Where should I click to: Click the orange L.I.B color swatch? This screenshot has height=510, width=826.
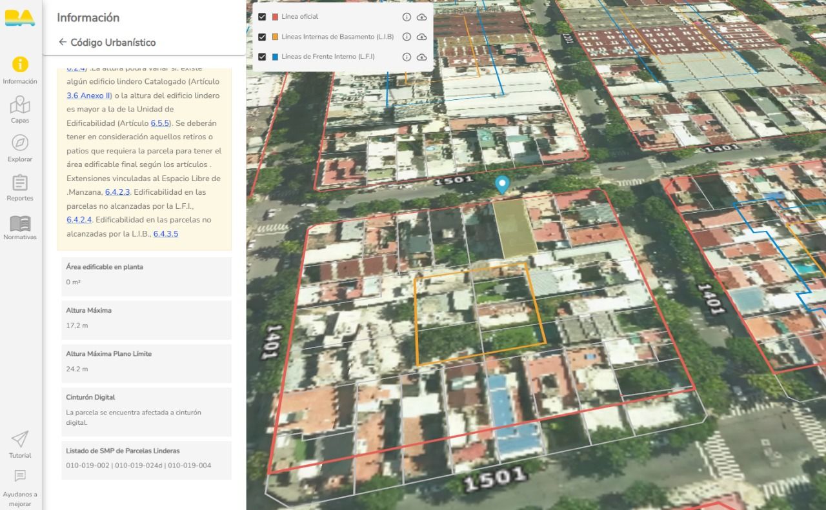pyautogui.click(x=276, y=37)
